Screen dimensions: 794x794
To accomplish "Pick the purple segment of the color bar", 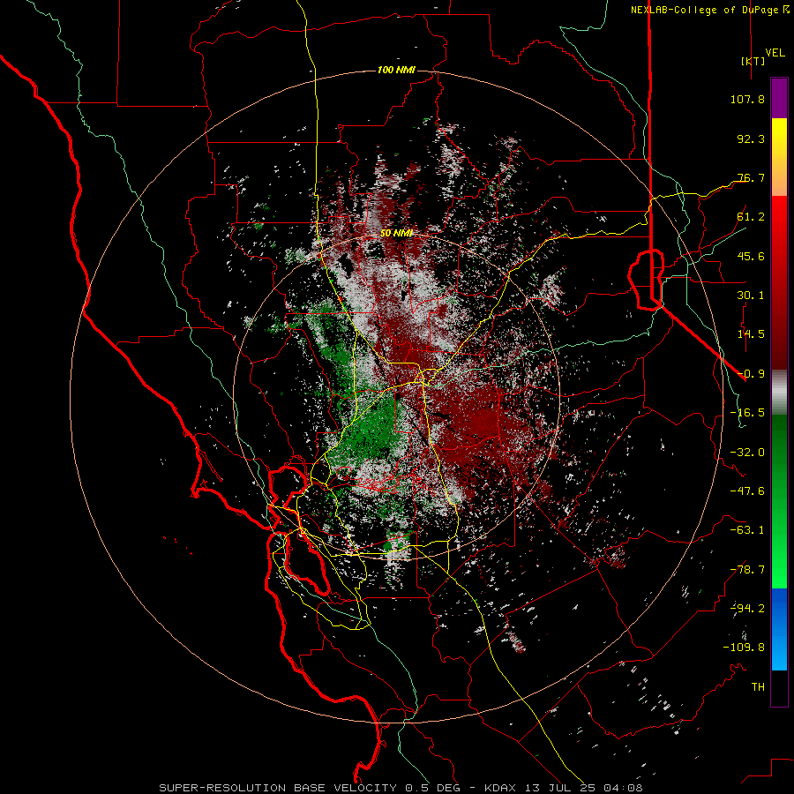I will [779, 98].
